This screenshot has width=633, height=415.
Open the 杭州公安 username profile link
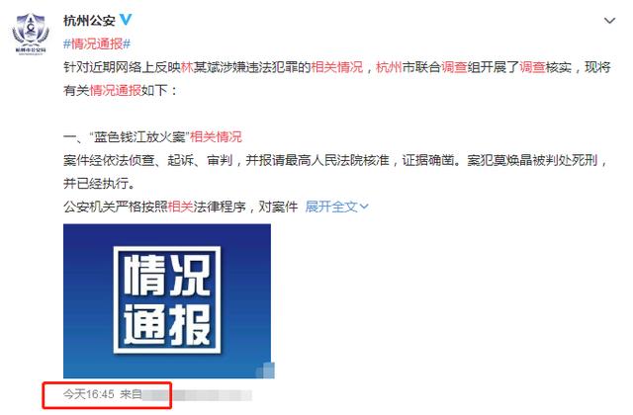(x=89, y=20)
